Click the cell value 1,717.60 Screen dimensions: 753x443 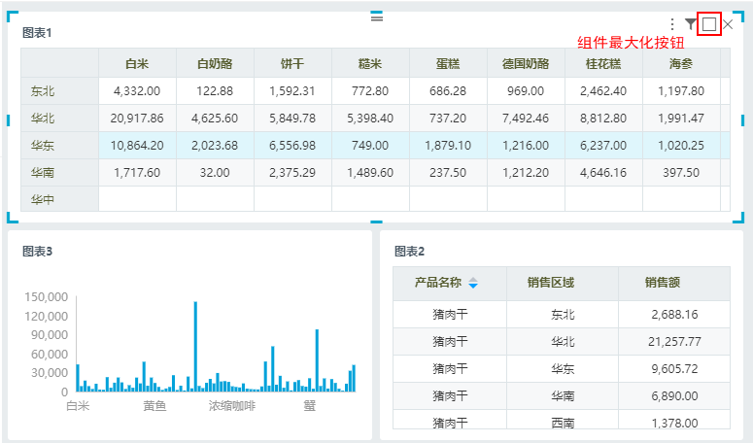coord(137,172)
